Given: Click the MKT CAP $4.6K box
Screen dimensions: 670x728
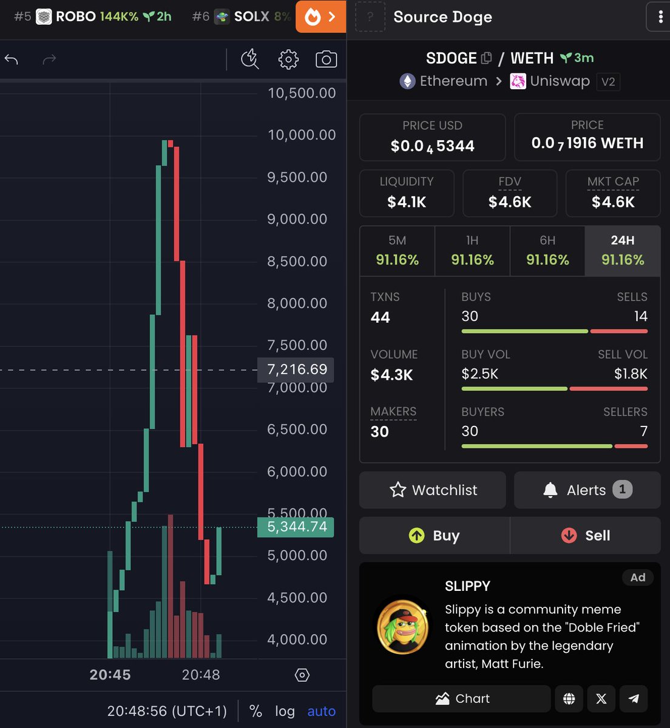Looking at the screenshot, I should pyautogui.click(x=613, y=194).
